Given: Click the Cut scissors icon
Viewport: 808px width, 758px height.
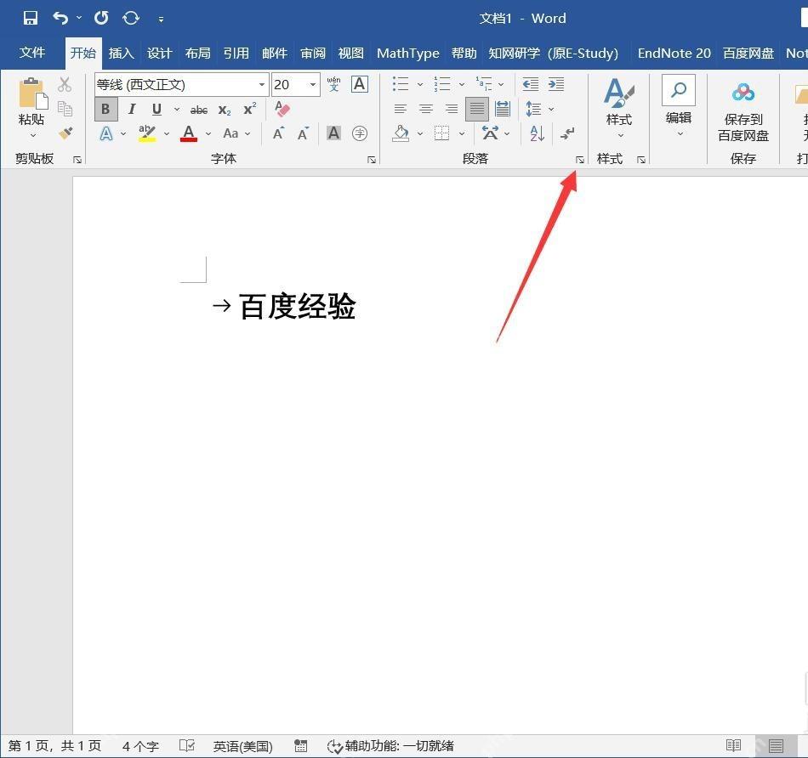Looking at the screenshot, I should (x=65, y=84).
